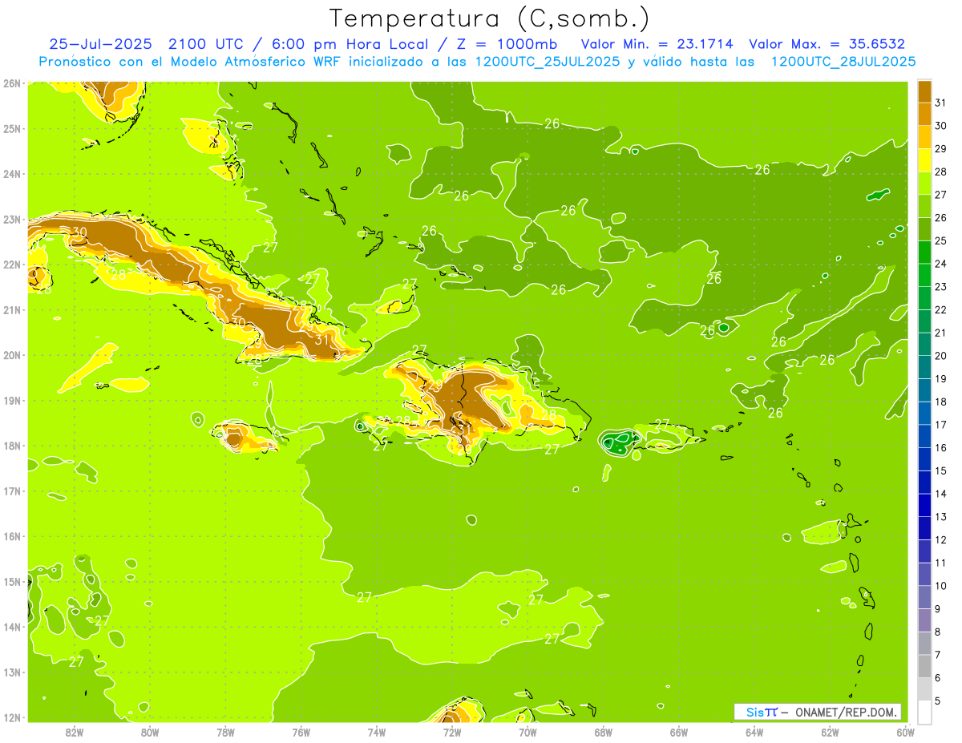Click the '31' label on the color scale
Screen dimensions: 962x743
(941, 102)
